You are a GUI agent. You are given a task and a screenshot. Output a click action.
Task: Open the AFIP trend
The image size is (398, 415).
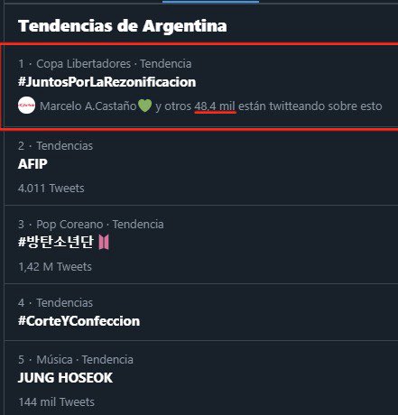(32, 164)
